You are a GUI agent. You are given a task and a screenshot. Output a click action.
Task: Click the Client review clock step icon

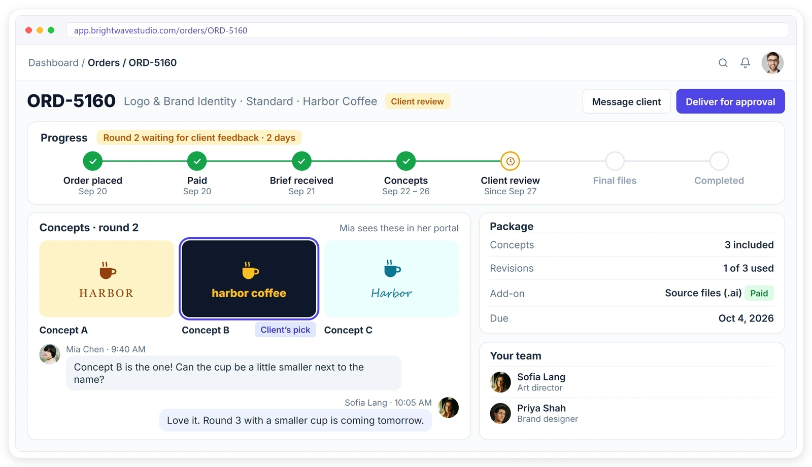511,161
